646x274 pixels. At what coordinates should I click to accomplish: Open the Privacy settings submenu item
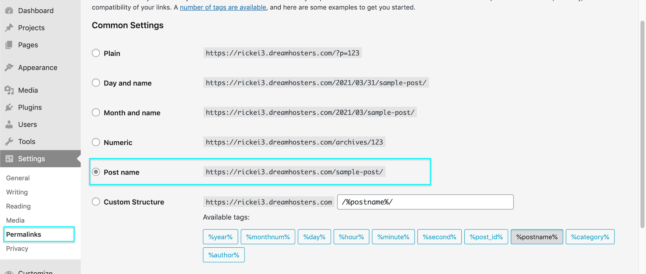click(x=17, y=249)
